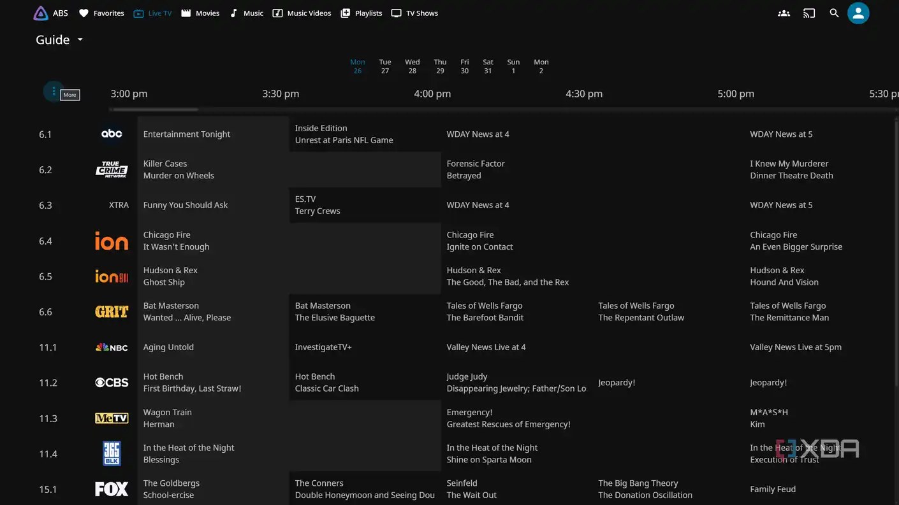Open The Goldbergs School-ercise
This screenshot has width=899, height=505.
click(213, 488)
